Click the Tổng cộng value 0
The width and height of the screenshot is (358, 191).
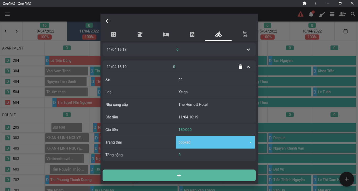click(179, 155)
